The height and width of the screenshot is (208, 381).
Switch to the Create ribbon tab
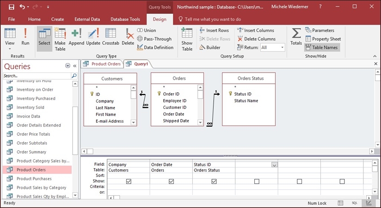58,19
